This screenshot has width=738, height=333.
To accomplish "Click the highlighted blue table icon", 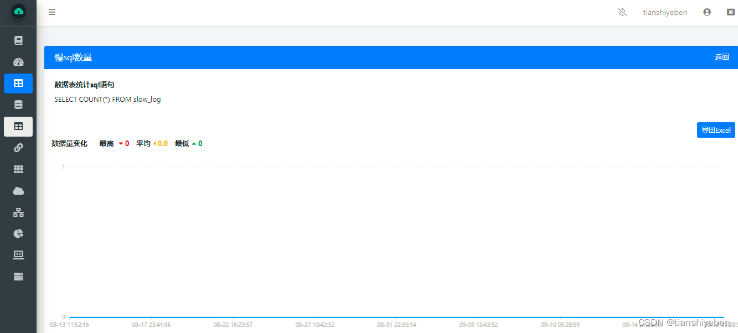I will click(18, 83).
